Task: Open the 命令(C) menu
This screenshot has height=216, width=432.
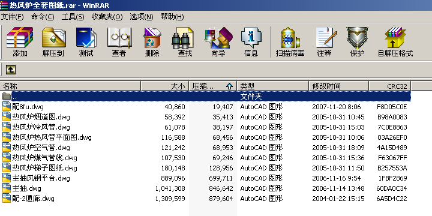Action: [x=43, y=17]
